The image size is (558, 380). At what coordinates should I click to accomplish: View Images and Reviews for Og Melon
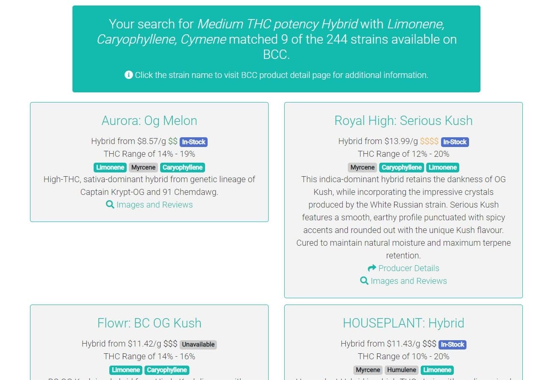point(154,205)
